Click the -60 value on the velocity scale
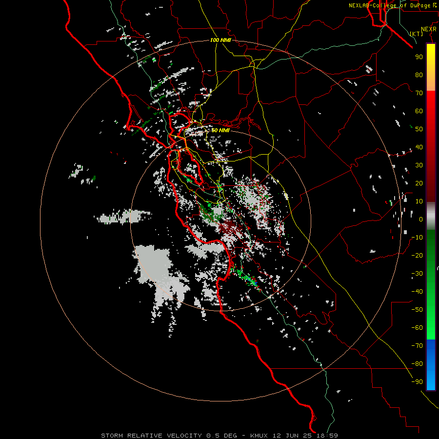The height and width of the screenshot is (439, 439). pos(417,328)
